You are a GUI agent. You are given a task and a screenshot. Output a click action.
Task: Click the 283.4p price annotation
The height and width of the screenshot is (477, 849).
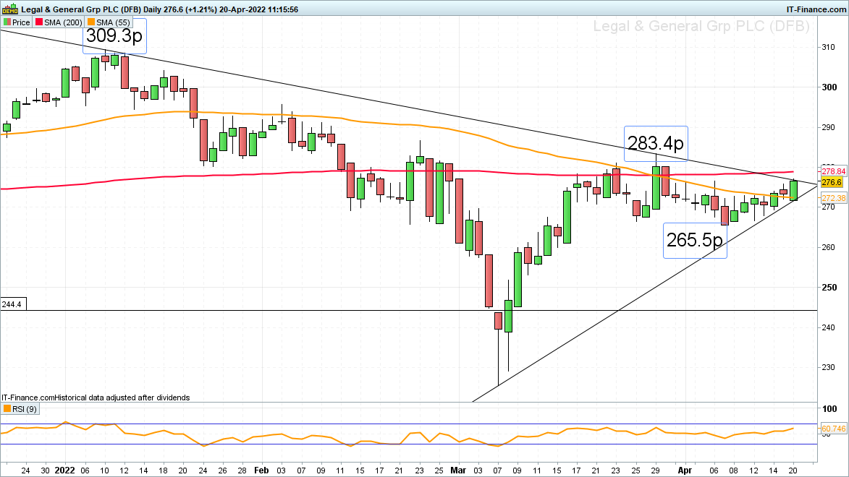[656, 143]
